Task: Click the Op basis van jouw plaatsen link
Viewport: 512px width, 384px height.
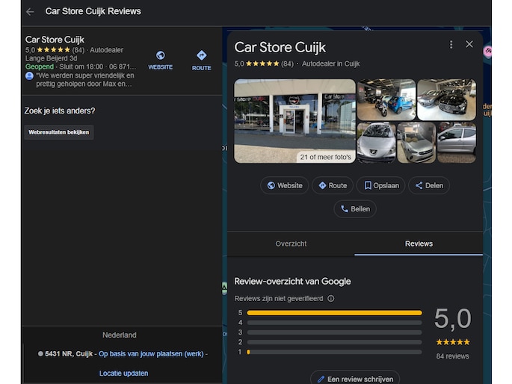Action: (x=152, y=353)
